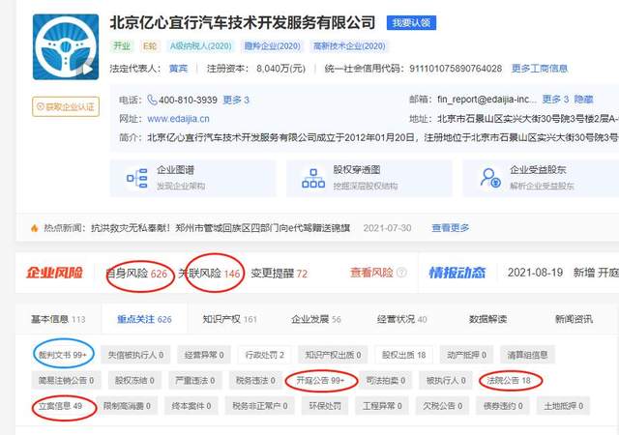This screenshot has height=435, width=619.
Task: Click the question mark icon beside 查看风险
Action: coord(401,273)
